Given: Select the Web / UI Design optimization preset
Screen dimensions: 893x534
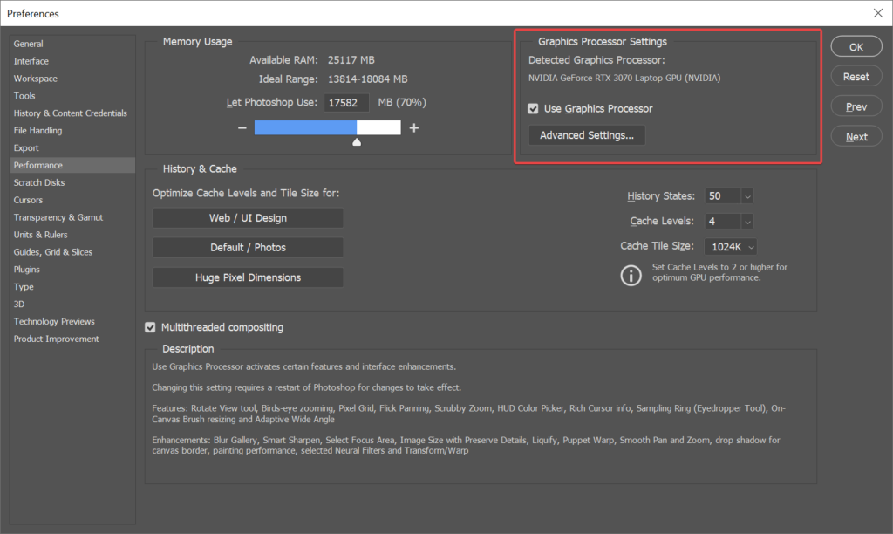Looking at the screenshot, I should [x=248, y=218].
